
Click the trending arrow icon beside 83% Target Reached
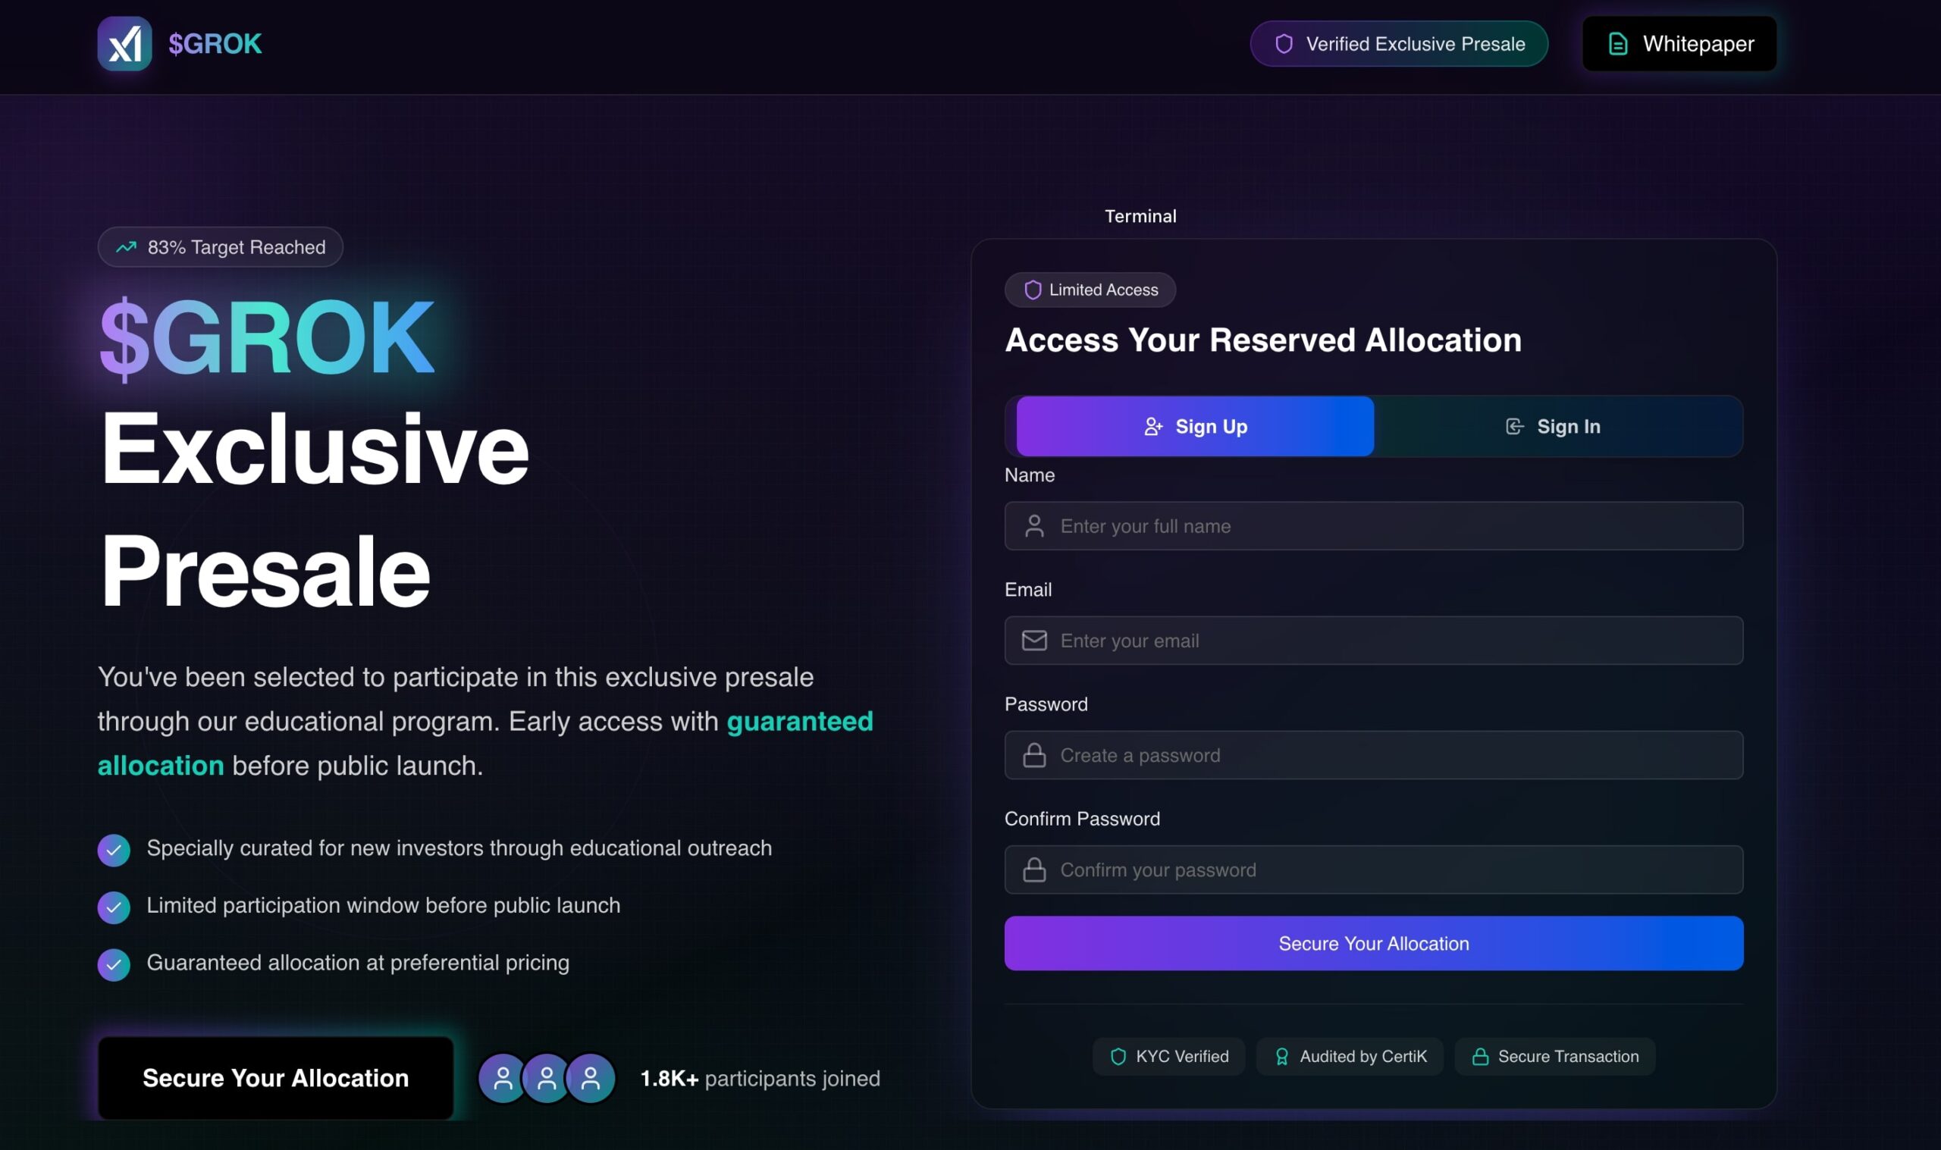pos(127,247)
